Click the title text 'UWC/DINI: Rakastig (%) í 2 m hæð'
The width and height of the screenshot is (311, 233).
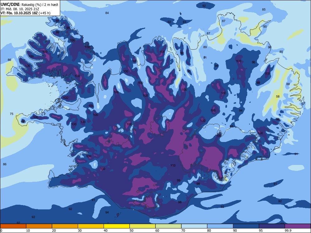coord(29,5)
